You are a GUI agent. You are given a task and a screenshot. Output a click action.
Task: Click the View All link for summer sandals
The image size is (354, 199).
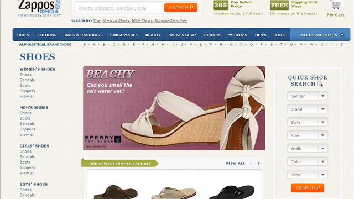click(235, 163)
